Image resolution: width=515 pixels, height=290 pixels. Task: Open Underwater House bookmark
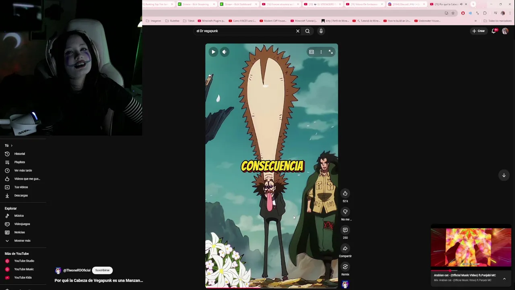click(x=427, y=21)
